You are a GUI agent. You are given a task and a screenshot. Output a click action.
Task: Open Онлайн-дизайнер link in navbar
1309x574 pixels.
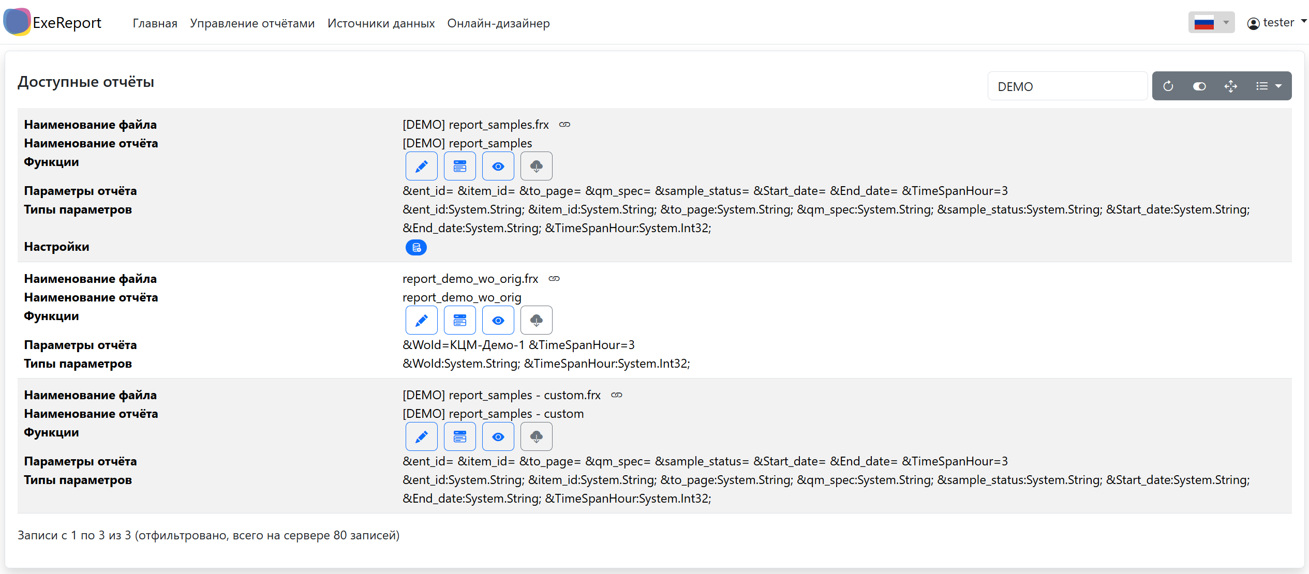(498, 23)
